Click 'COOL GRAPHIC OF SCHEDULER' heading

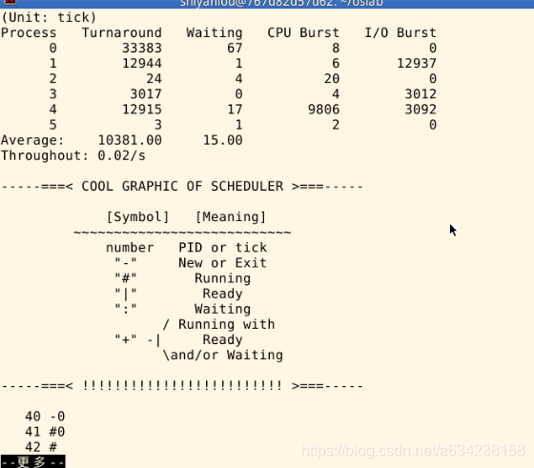(182, 186)
